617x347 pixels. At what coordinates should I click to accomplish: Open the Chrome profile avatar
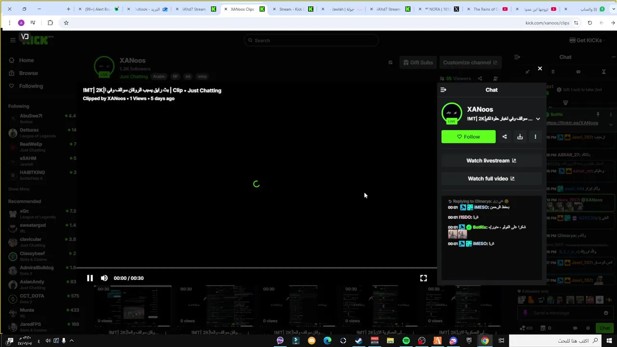[21, 23]
